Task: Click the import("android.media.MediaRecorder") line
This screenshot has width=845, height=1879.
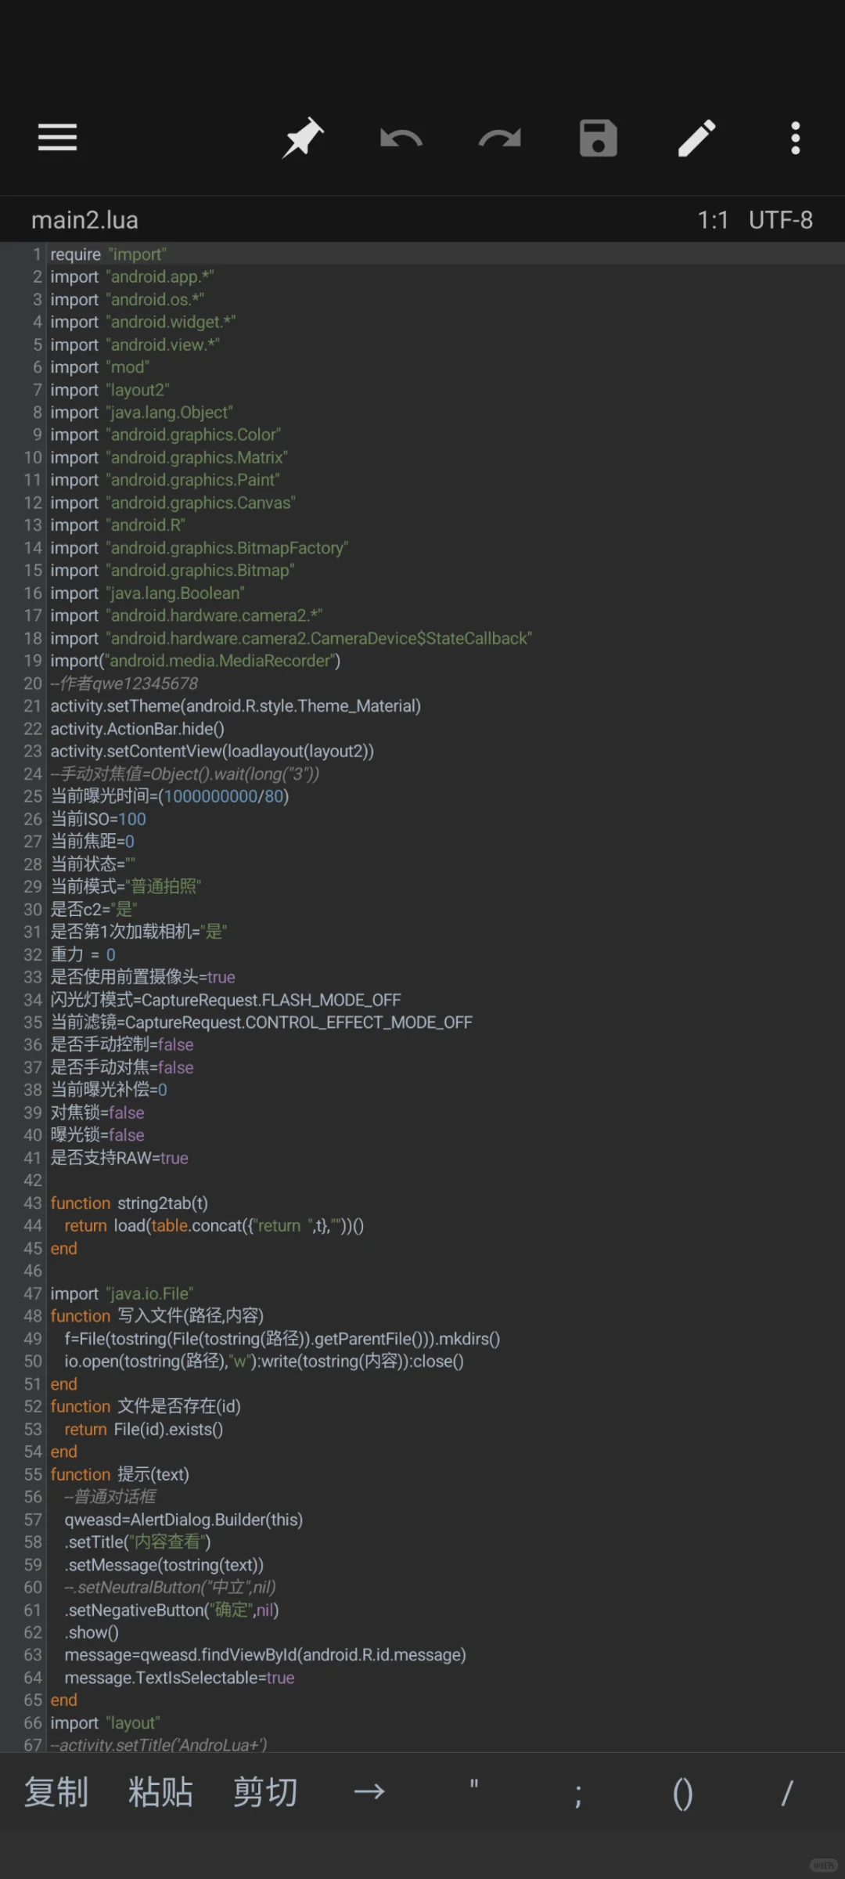Action: 196,661
